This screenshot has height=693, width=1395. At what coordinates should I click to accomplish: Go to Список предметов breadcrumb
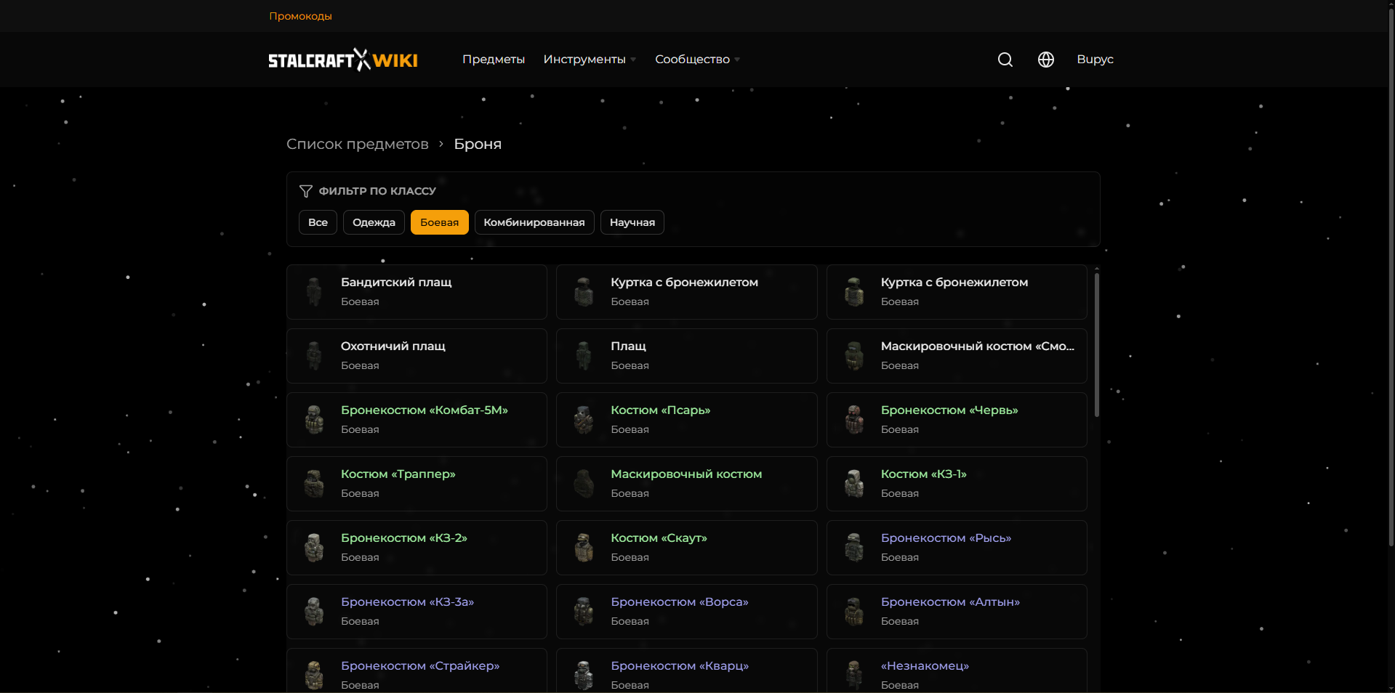pyautogui.click(x=357, y=144)
